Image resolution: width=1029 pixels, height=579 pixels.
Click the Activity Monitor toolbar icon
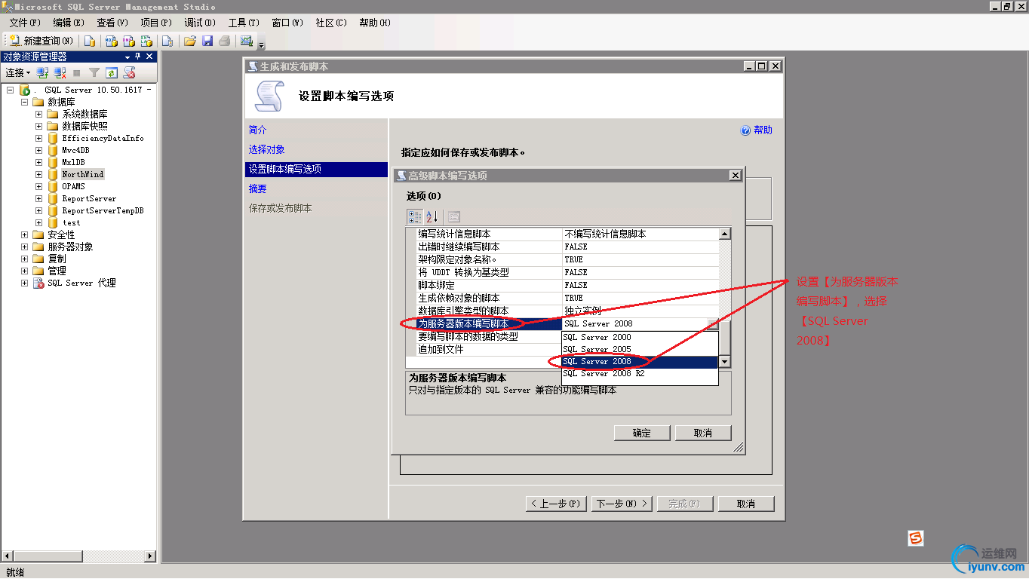(246, 41)
